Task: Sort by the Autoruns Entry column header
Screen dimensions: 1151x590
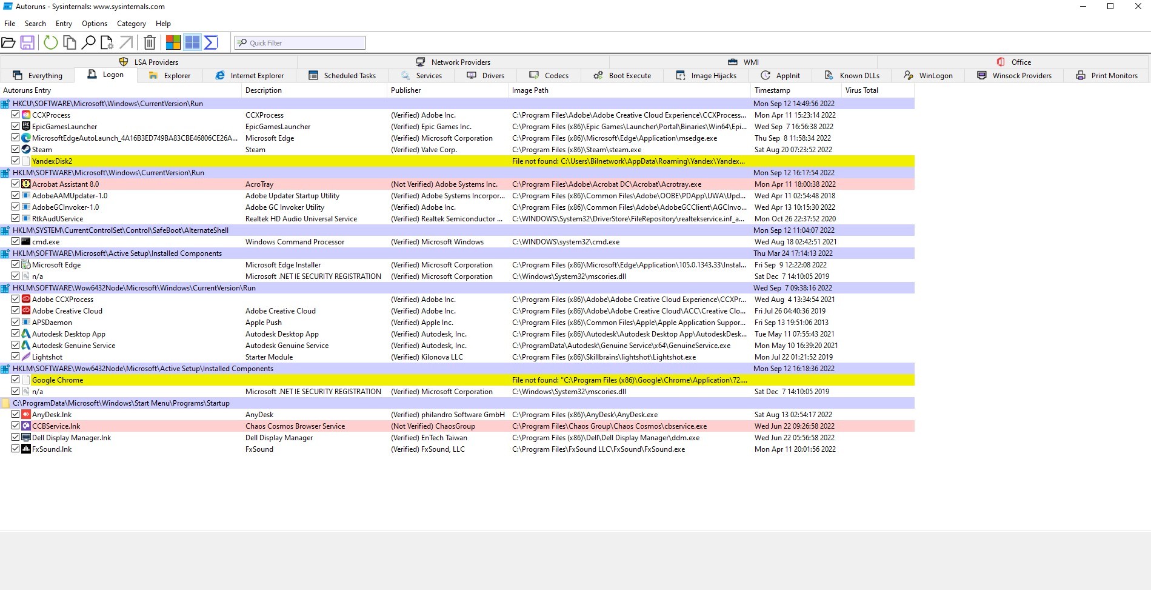Action: point(121,90)
